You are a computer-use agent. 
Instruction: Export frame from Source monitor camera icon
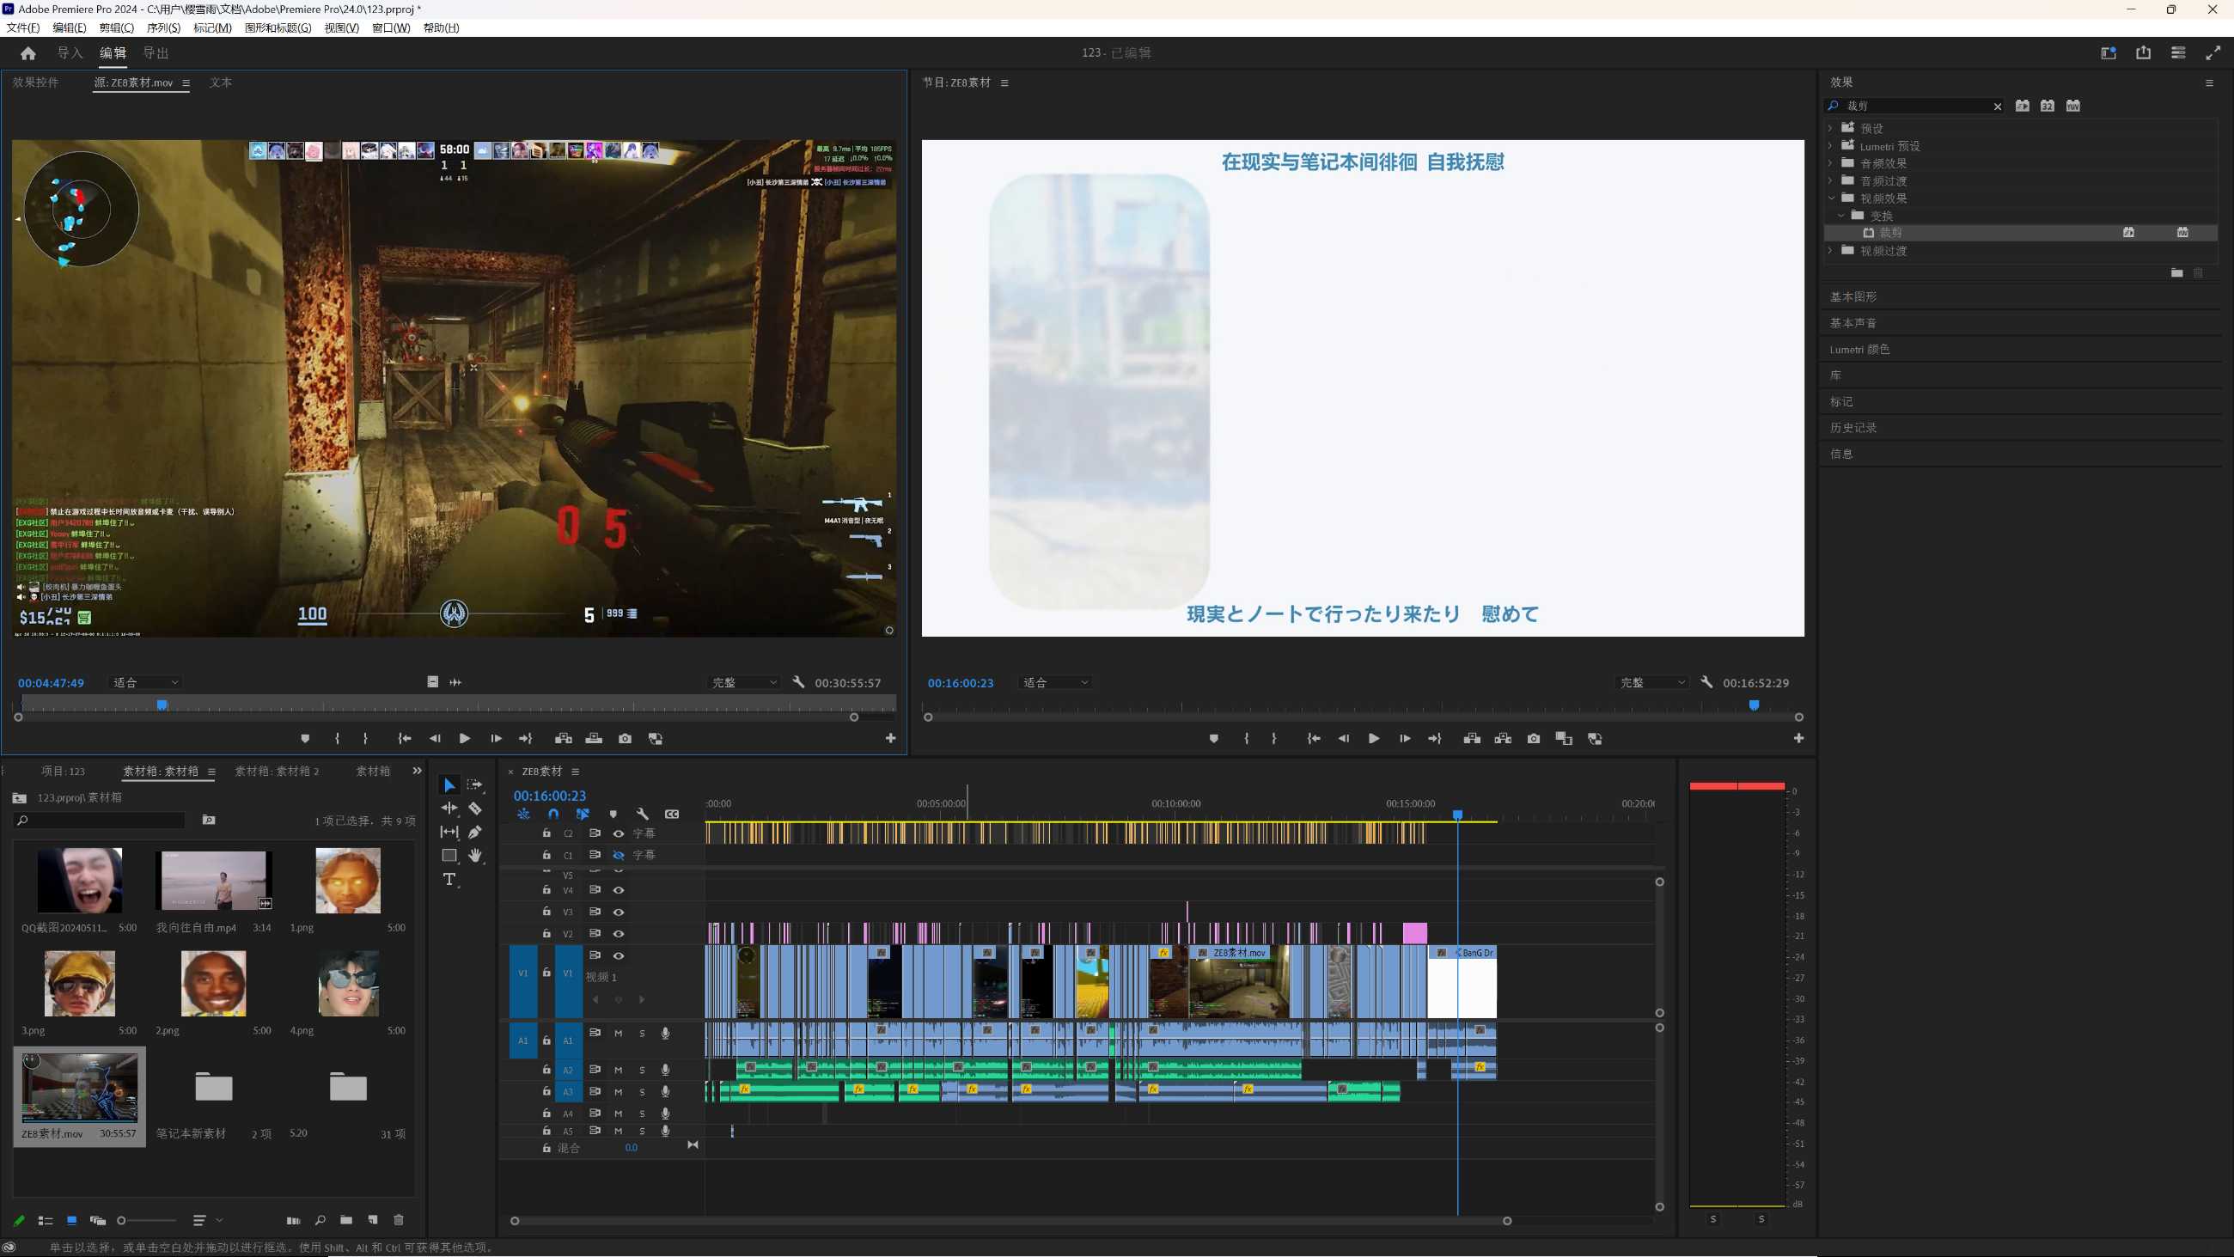[x=625, y=738]
